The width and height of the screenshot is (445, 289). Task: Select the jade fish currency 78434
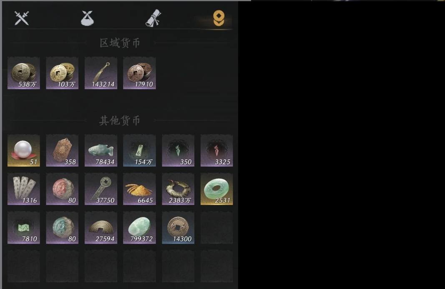[101, 150]
